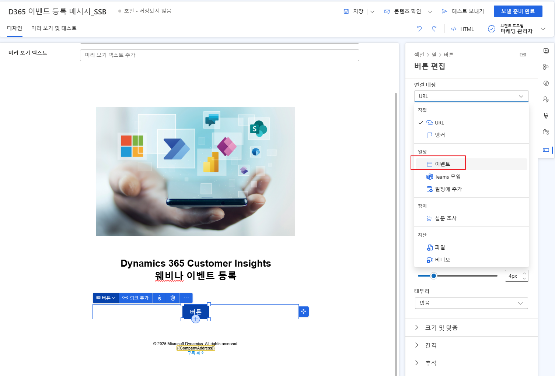The width and height of the screenshot is (555, 376).
Task: Select 파일 option in the list
Action: tap(471, 247)
